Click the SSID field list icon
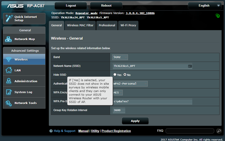 190,66
